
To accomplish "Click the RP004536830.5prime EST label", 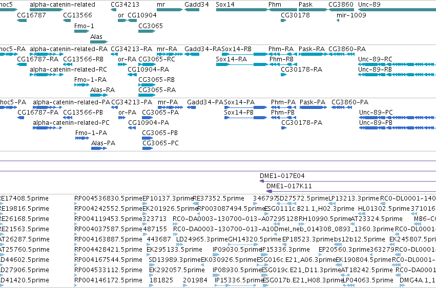I will [x=108, y=198].
